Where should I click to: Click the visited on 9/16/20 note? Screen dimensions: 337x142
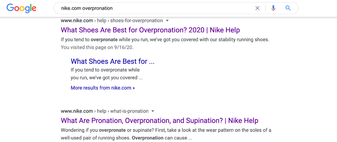(97, 47)
